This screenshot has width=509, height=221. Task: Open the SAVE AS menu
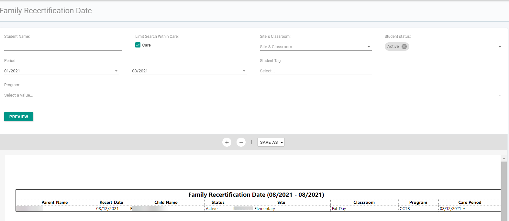click(271, 142)
